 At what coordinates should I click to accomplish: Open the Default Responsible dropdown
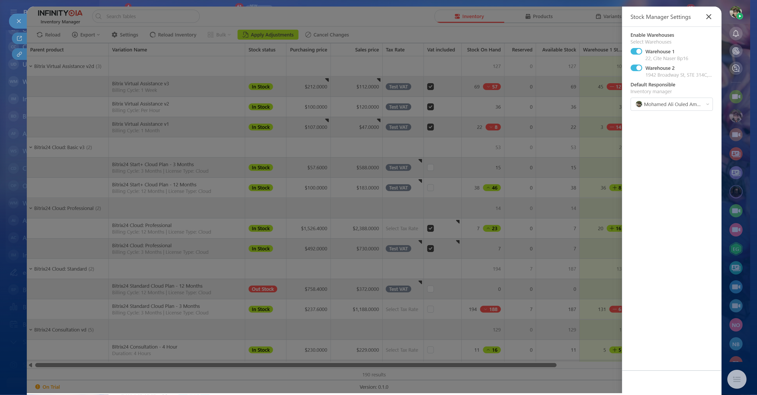pos(671,104)
